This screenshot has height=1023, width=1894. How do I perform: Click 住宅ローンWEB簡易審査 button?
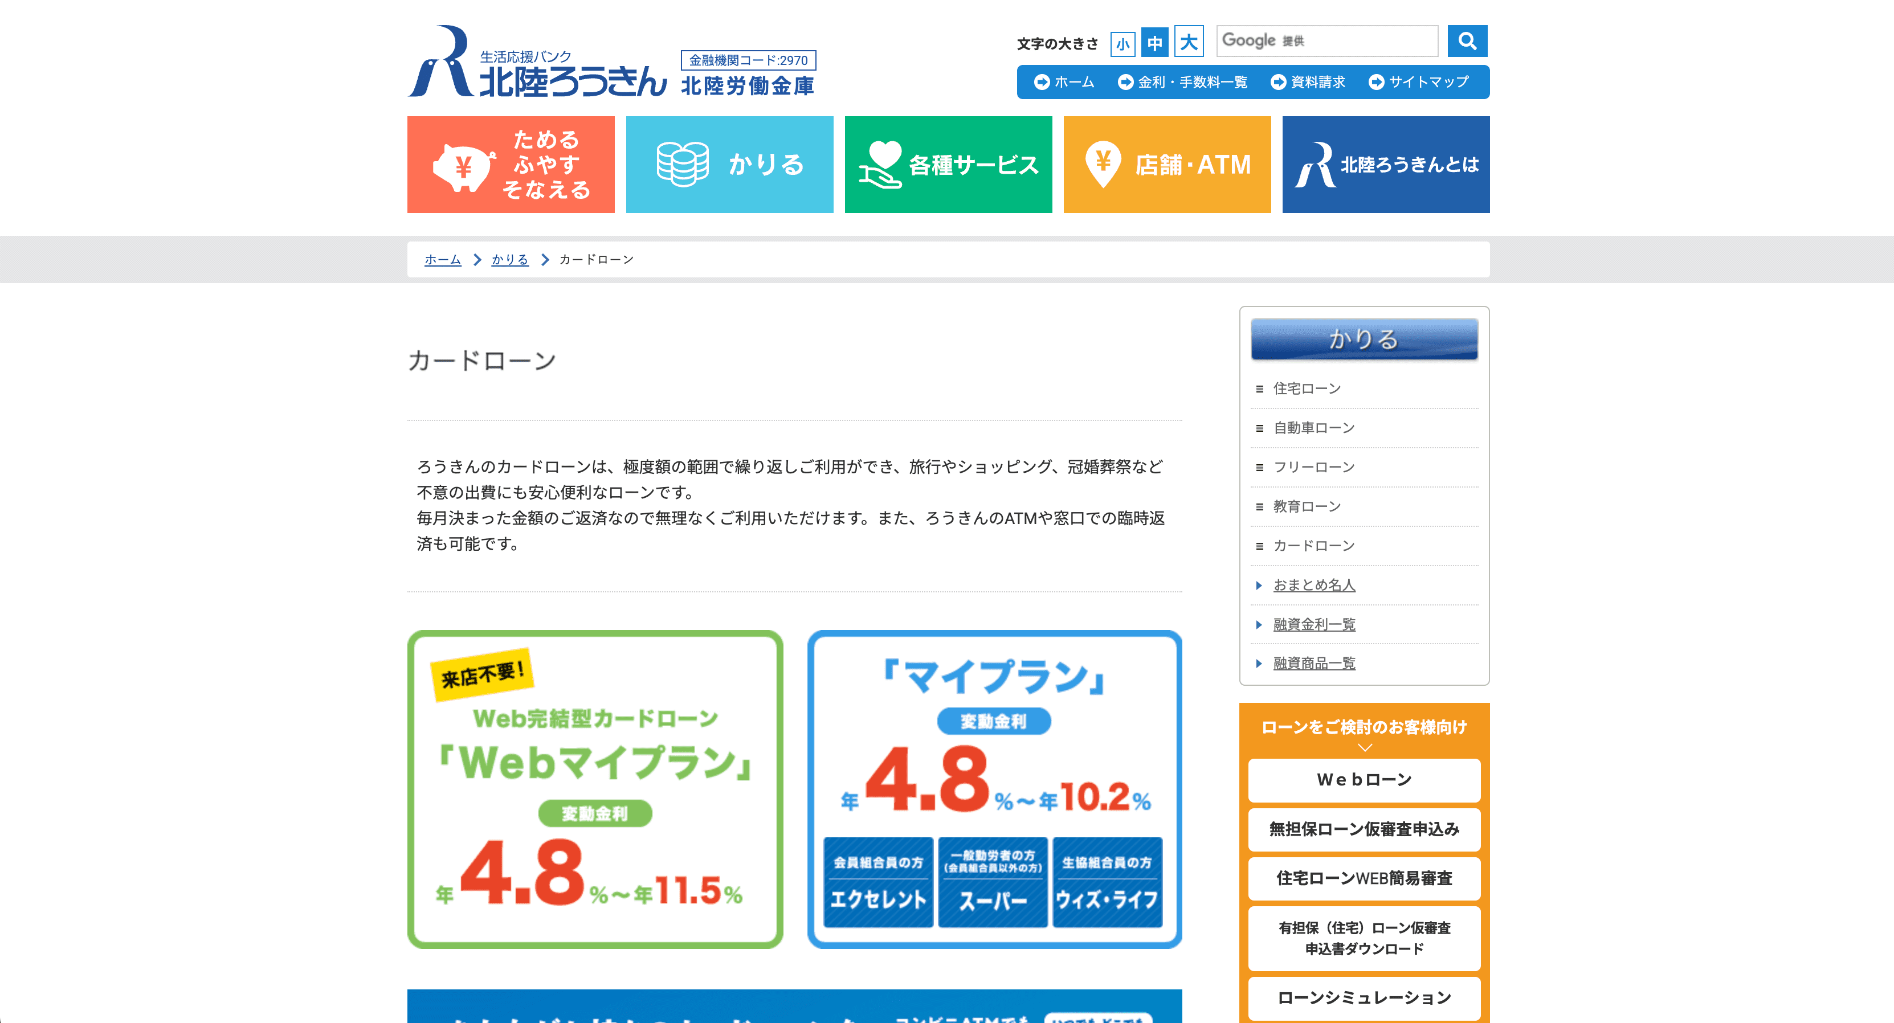(1364, 879)
